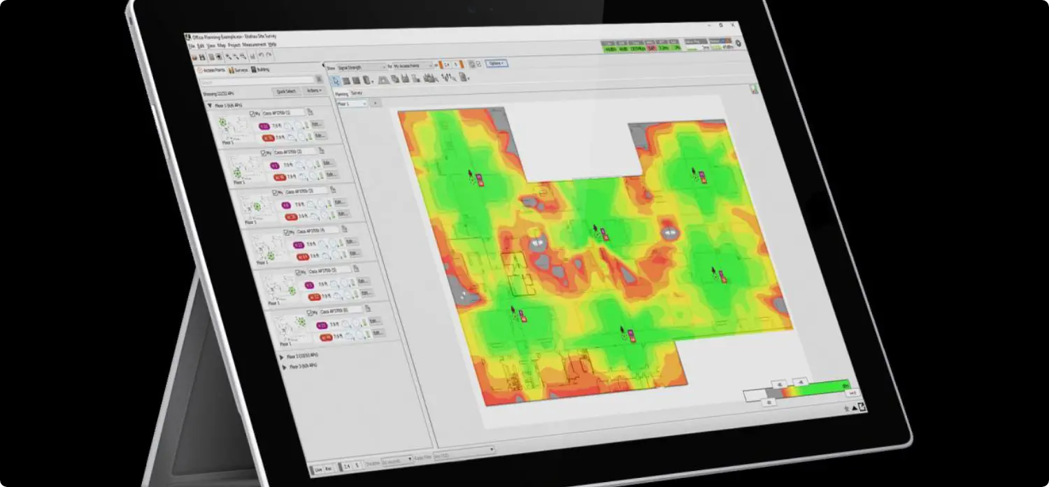Image resolution: width=1049 pixels, height=487 pixels.
Task: Open the File menu
Action: point(192,45)
